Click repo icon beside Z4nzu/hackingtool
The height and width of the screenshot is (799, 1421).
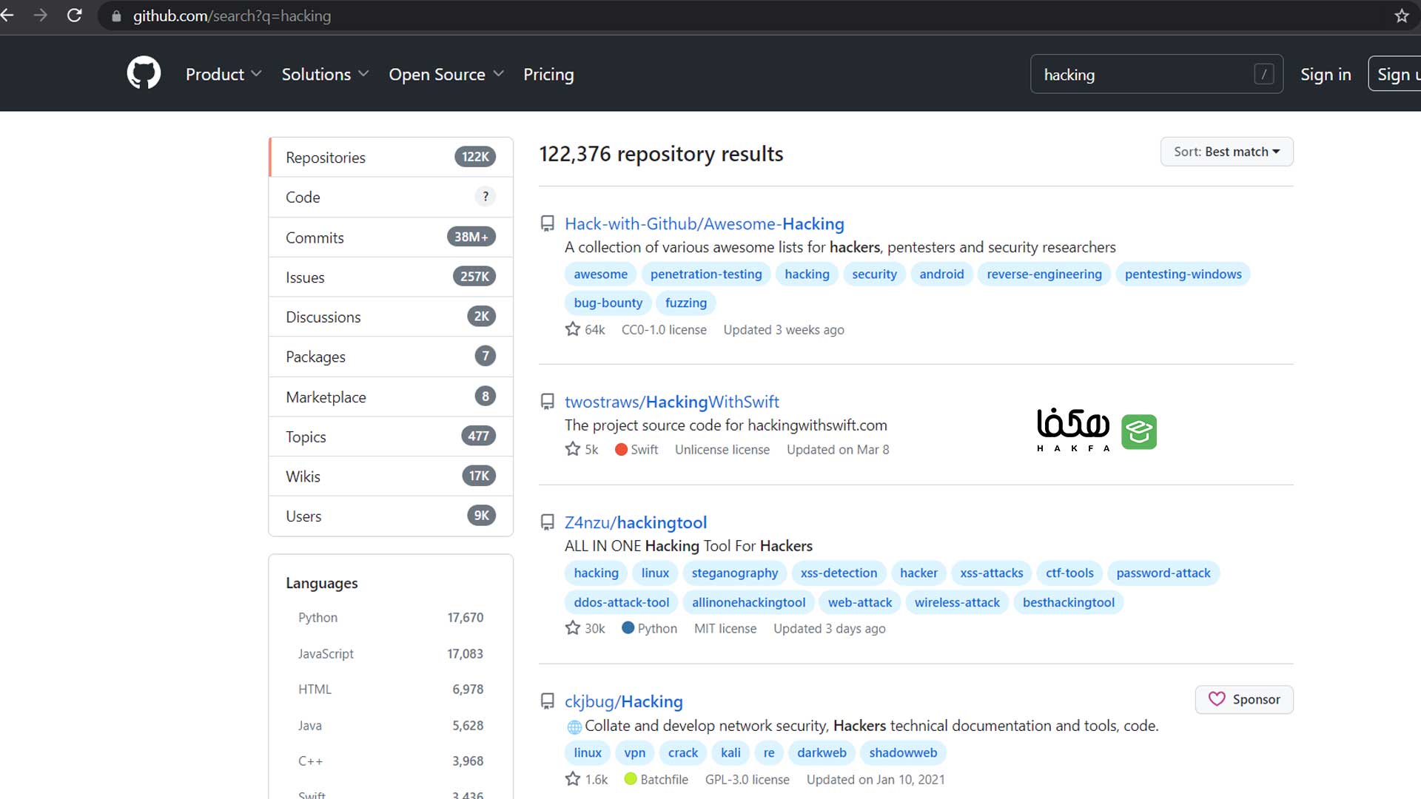coord(548,522)
